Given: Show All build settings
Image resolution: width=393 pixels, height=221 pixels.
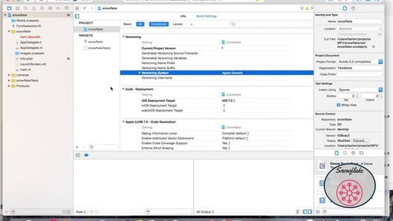Looking at the screenshot, I should coord(140,24).
